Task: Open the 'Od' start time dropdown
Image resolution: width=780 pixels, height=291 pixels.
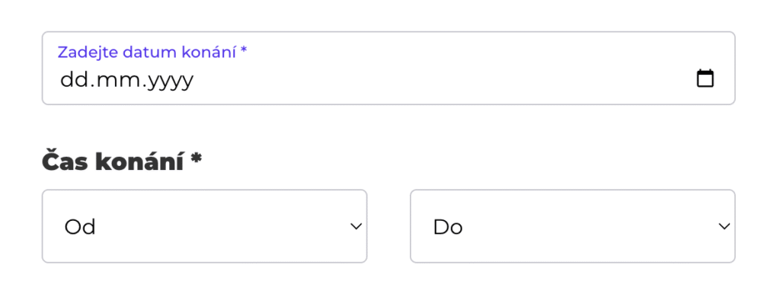Action: pyautogui.click(x=204, y=226)
